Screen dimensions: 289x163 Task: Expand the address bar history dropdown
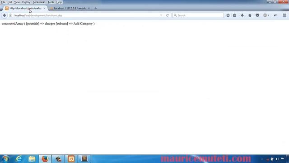(x=161, y=15)
